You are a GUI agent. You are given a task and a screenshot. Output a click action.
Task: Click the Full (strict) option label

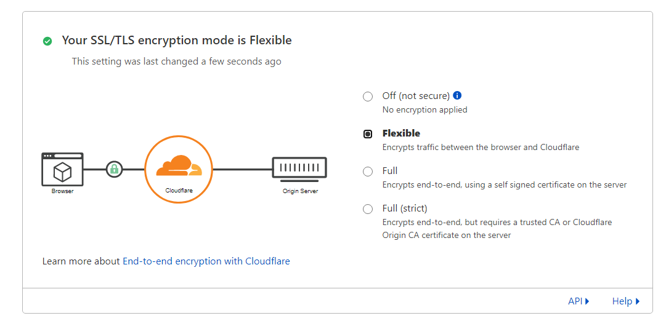(x=405, y=208)
